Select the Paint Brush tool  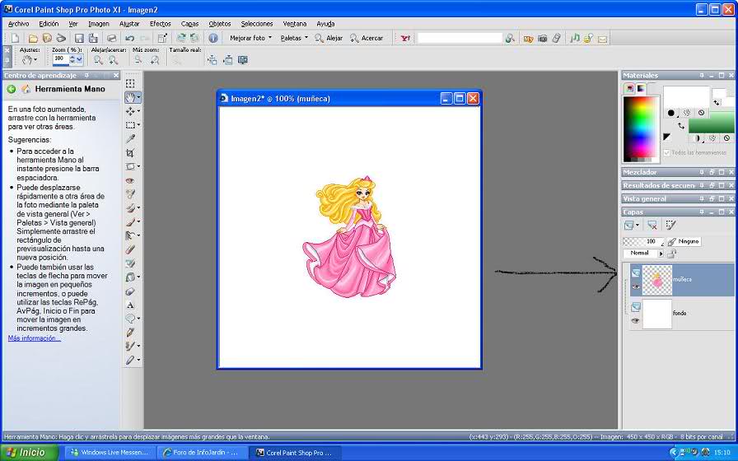pyautogui.click(x=130, y=221)
